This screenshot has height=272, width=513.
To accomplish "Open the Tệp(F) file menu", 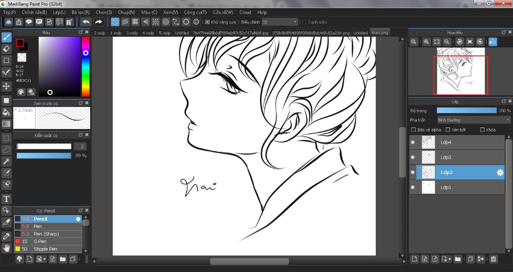I will 9,12.
